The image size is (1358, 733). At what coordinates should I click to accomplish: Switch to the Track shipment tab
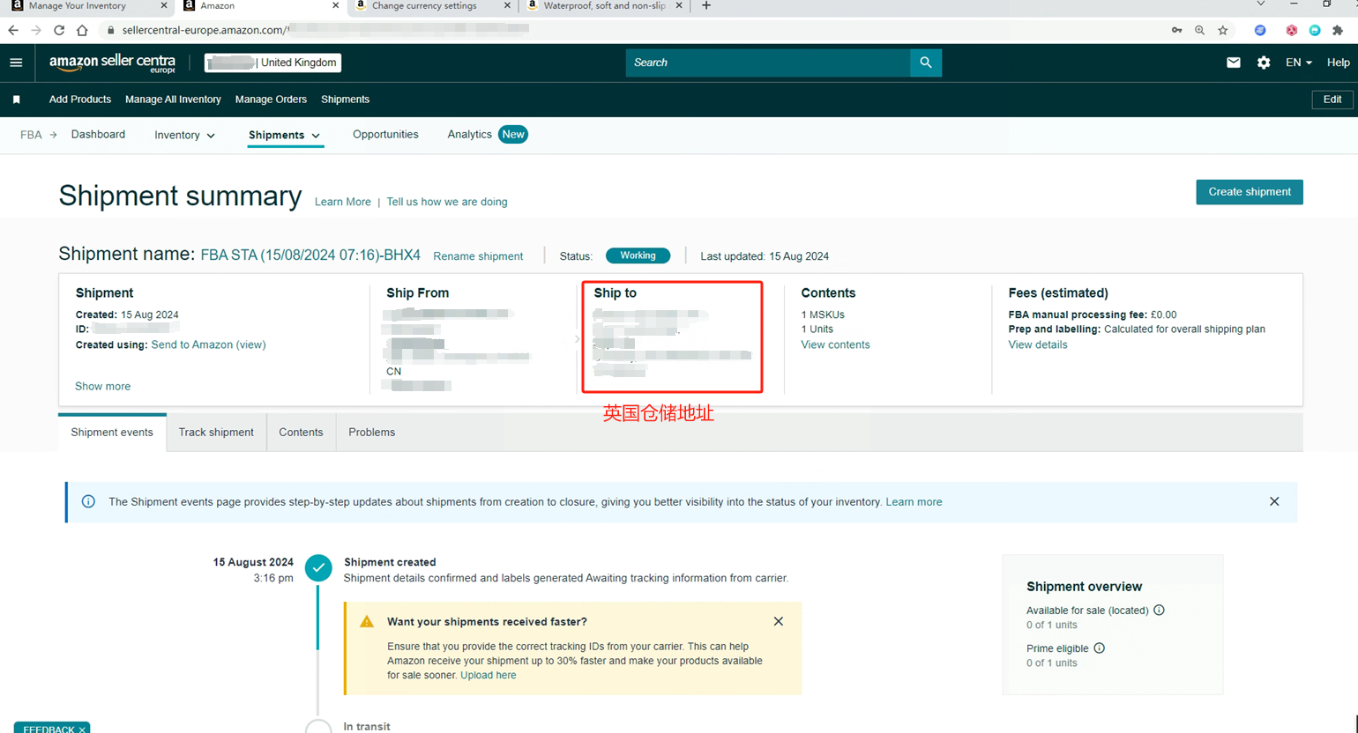pyautogui.click(x=216, y=433)
